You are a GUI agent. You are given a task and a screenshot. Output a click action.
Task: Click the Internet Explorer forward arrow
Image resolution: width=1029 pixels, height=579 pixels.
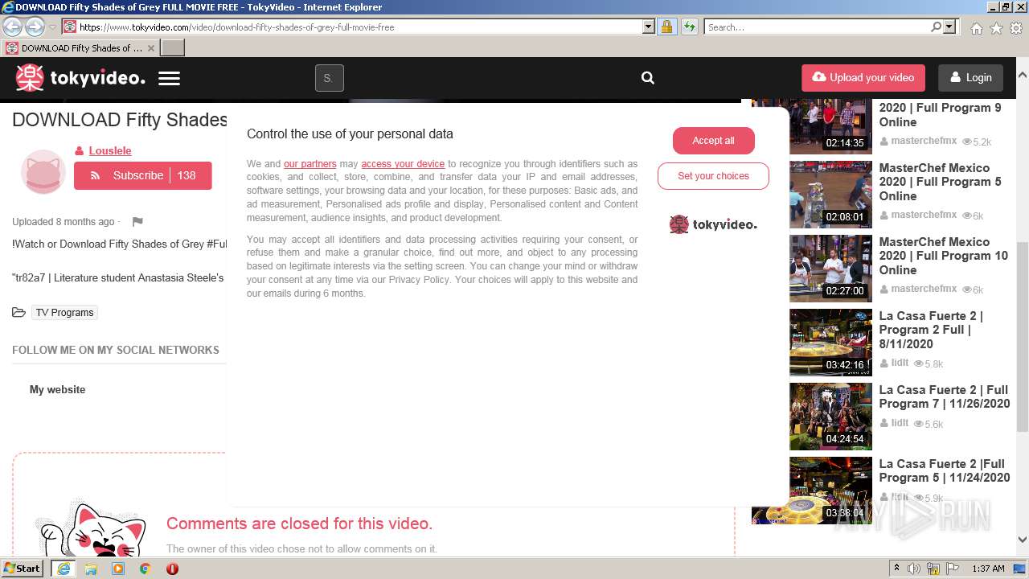pos(35,27)
